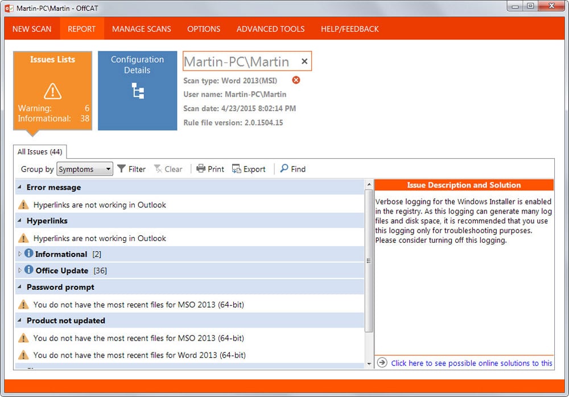Collapse the Password prompt group
Screen dimensions: 569x397
[x=19, y=287]
